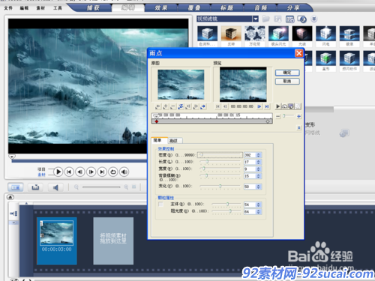Click density value field showing 392

click(250, 155)
